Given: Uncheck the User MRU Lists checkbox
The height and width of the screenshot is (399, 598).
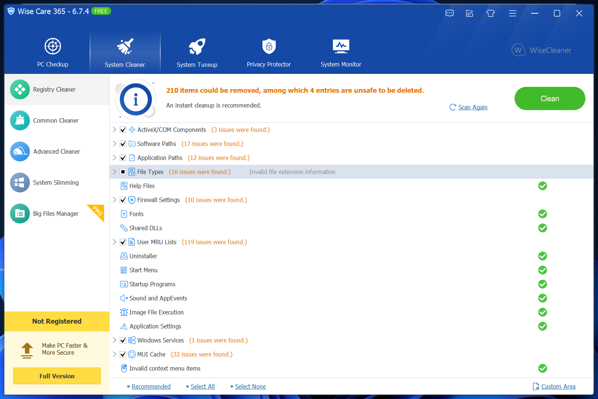Looking at the screenshot, I should tap(123, 242).
